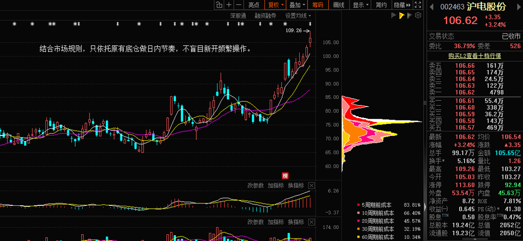This screenshot has width=523, height=241.
Task: Click the 金额 value 105.65亿
Action: [508, 153]
